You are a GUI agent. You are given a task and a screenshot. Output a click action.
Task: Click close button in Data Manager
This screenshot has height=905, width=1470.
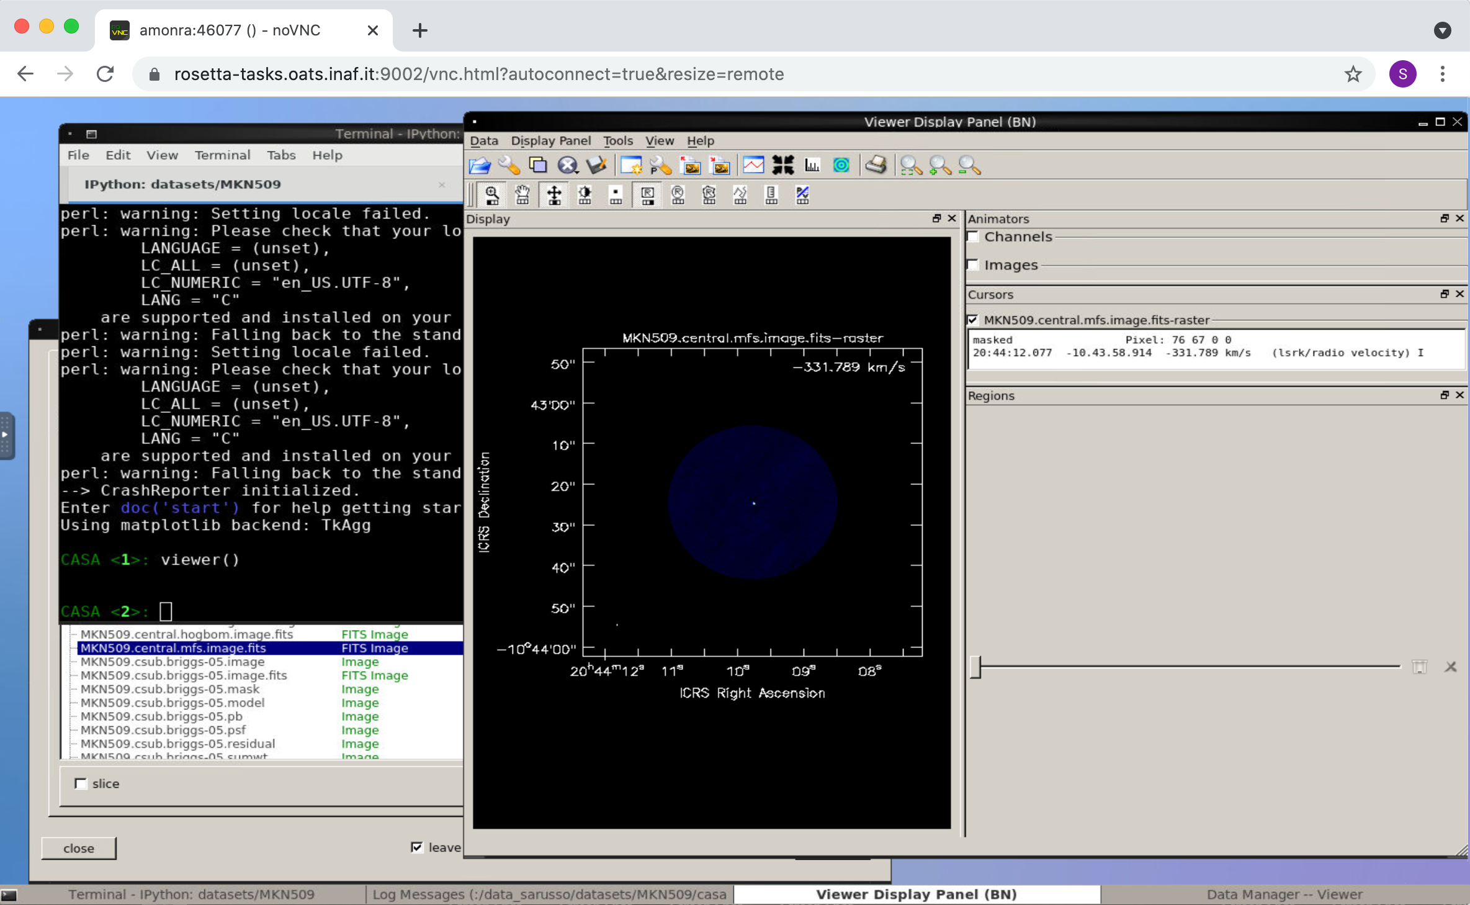[x=79, y=849]
